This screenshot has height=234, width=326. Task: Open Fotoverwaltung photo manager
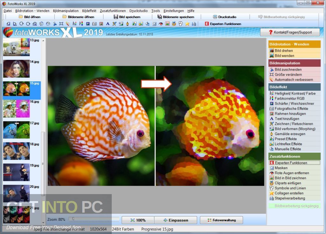[x=222, y=220]
